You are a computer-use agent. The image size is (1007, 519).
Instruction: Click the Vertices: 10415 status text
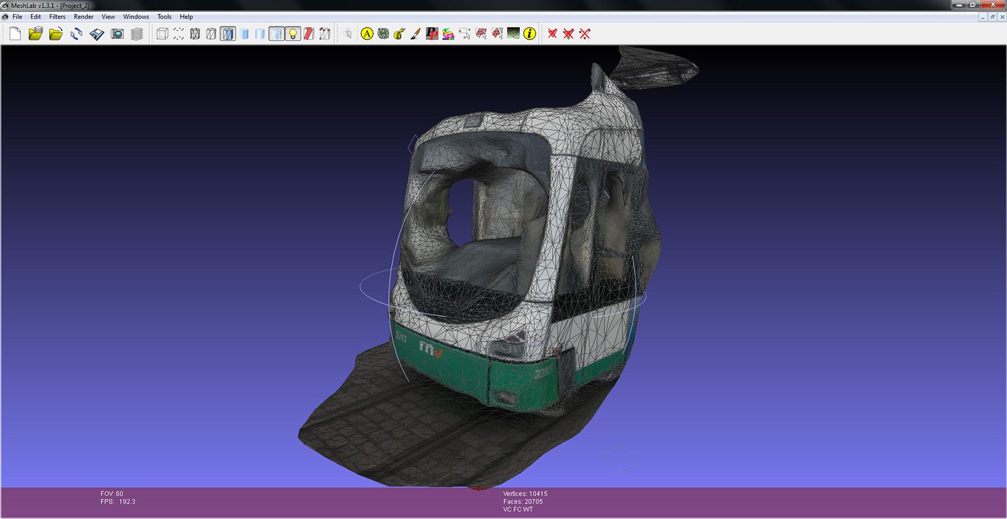click(526, 494)
